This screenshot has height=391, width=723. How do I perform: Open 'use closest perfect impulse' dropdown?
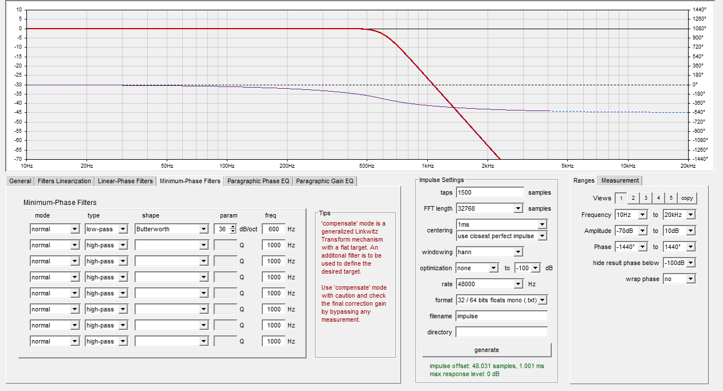502,235
